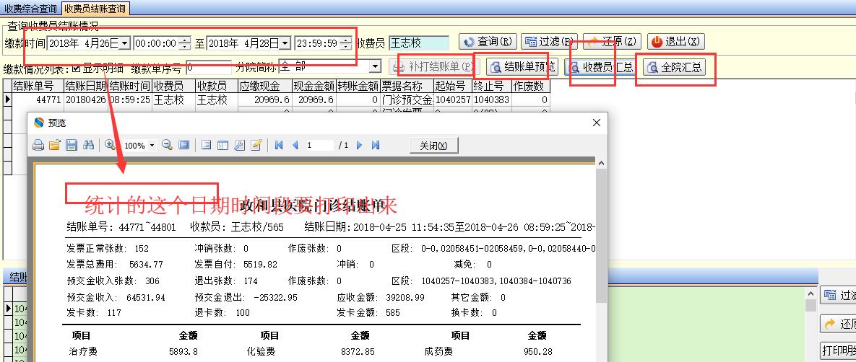Click the page number field in the preview toolbar
The width and height of the screenshot is (856, 362).
[319, 146]
